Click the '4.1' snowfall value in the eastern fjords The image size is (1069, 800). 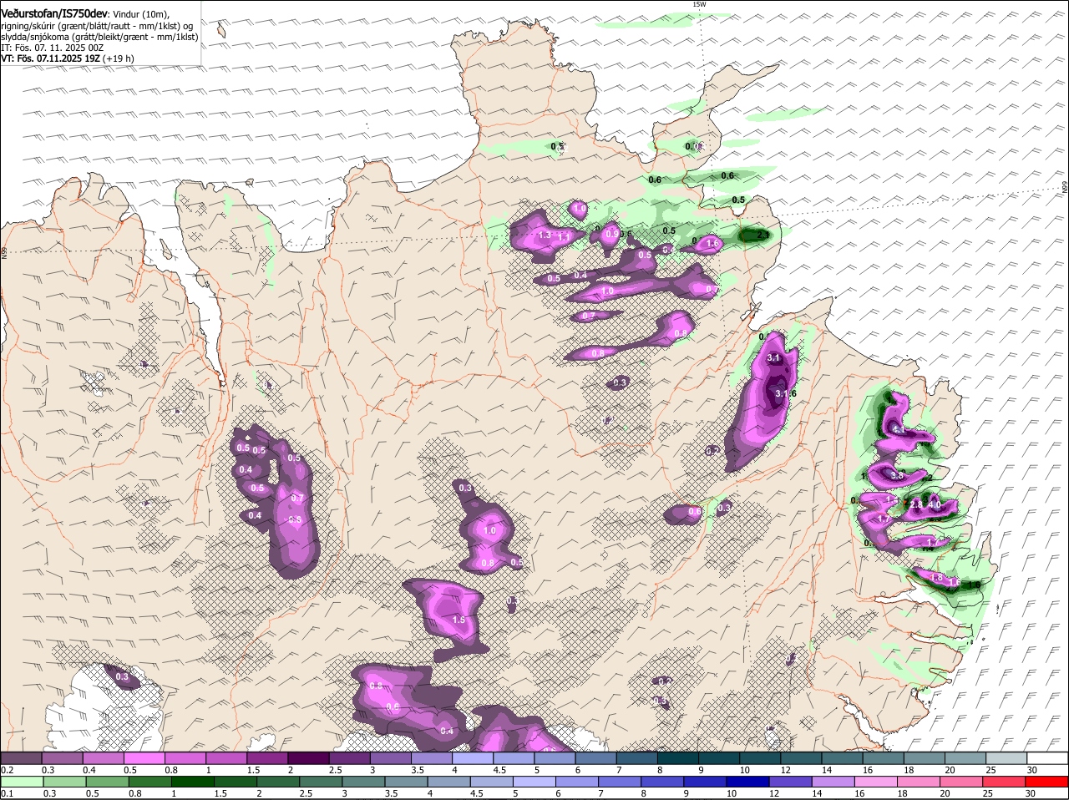point(899,429)
